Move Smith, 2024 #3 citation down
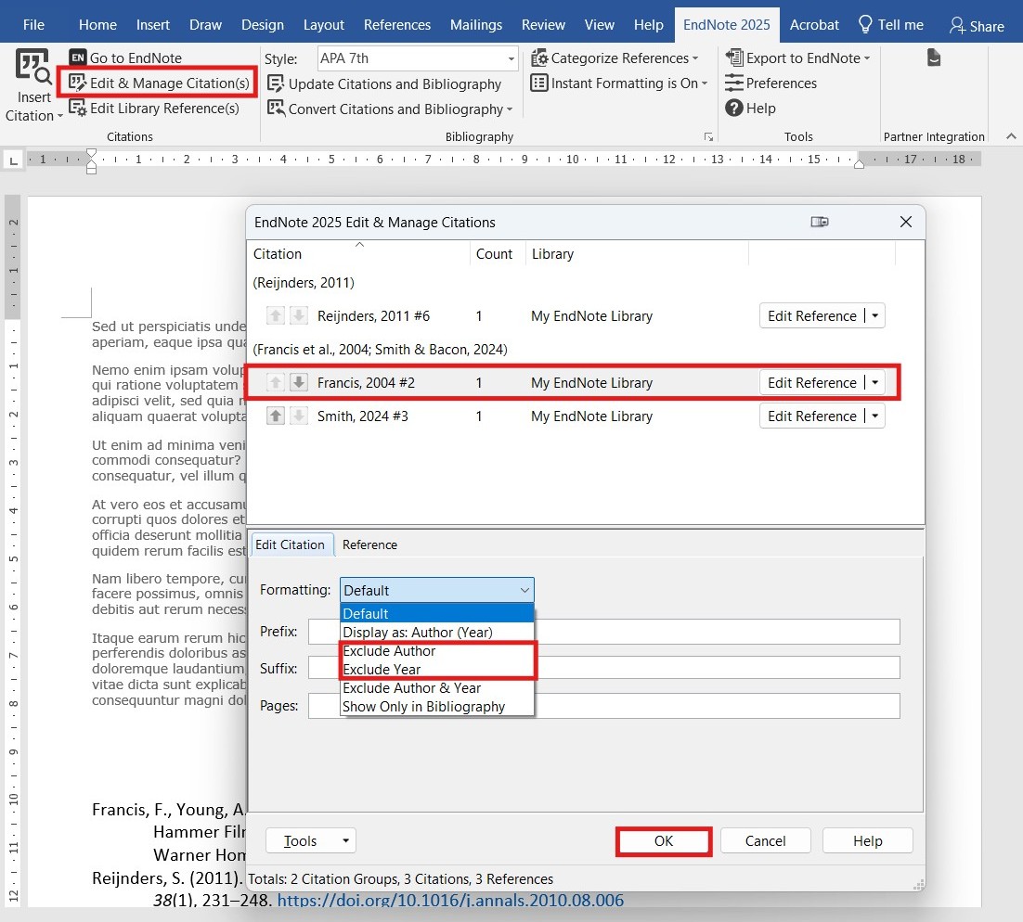1023x922 pixels. point(298,416)
